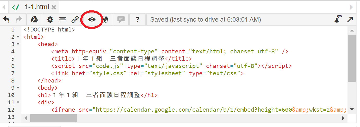
Task: Click the h1 heading line of code
Action: pyautogui.click(x=98, y=95)
